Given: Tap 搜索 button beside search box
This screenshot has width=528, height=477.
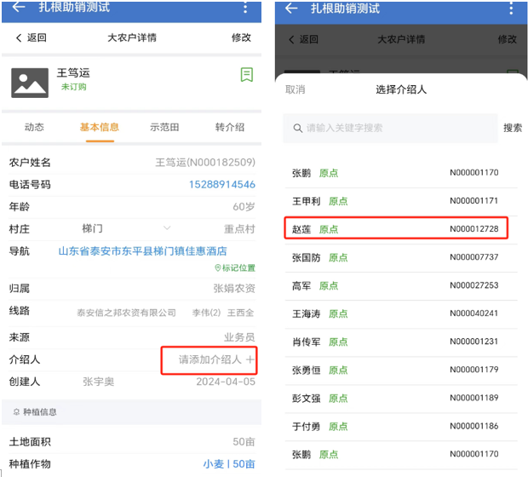Looking at the screenshot, I should tap(513, 128).
